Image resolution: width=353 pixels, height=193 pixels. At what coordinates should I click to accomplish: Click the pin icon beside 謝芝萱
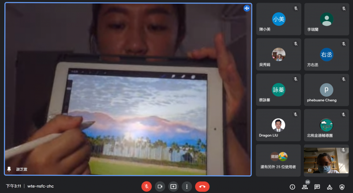(9, 169)
